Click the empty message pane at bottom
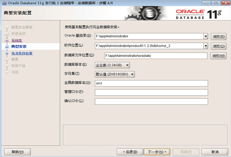This screenshot has height=157, width=231. (145, 135)
